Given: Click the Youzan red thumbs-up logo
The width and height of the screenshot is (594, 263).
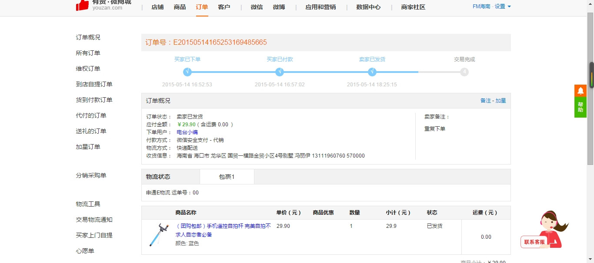Looking at the screenshot, I should [x=82, y=5].
